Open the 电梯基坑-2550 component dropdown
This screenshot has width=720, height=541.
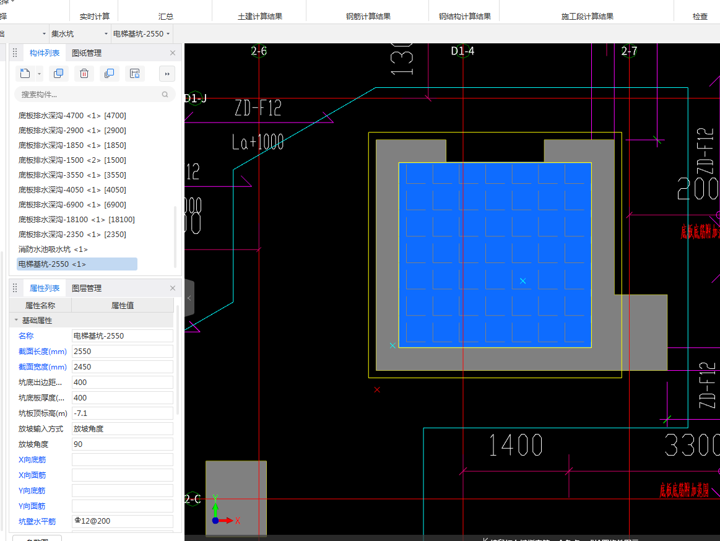(x=141, y=33)
